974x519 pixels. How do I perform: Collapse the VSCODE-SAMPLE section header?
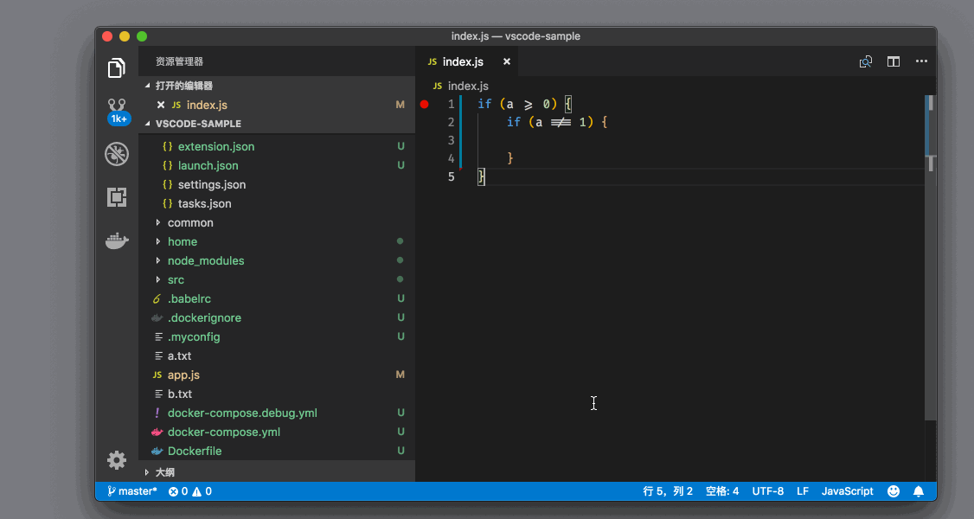point(198,124)
